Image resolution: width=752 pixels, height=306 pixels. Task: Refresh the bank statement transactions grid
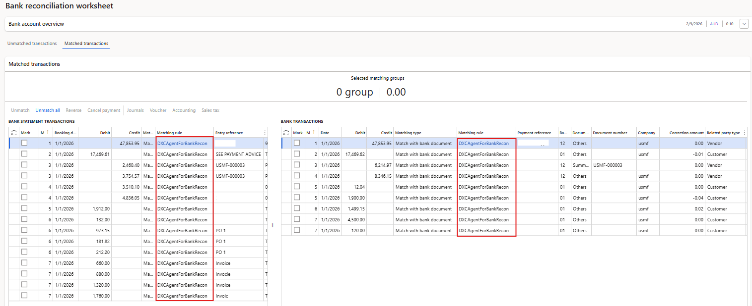click(x=14, y=133)
